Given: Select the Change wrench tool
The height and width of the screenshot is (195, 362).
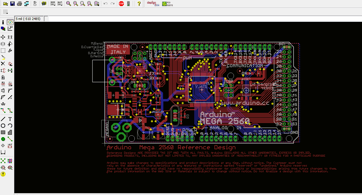Looking at the screenshot, I should pyautogui.click(x=10, y=51).
